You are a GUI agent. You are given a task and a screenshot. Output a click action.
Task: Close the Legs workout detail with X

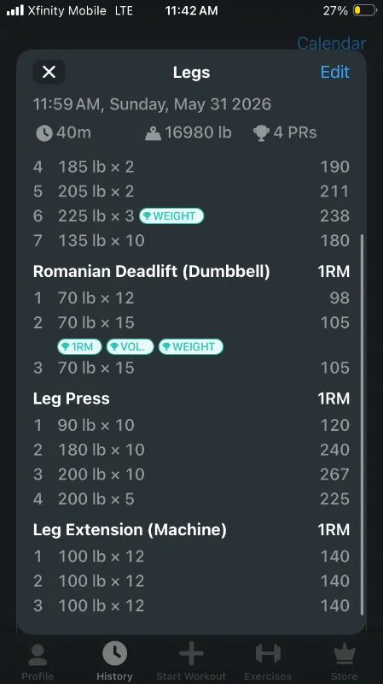coord(49,72)
